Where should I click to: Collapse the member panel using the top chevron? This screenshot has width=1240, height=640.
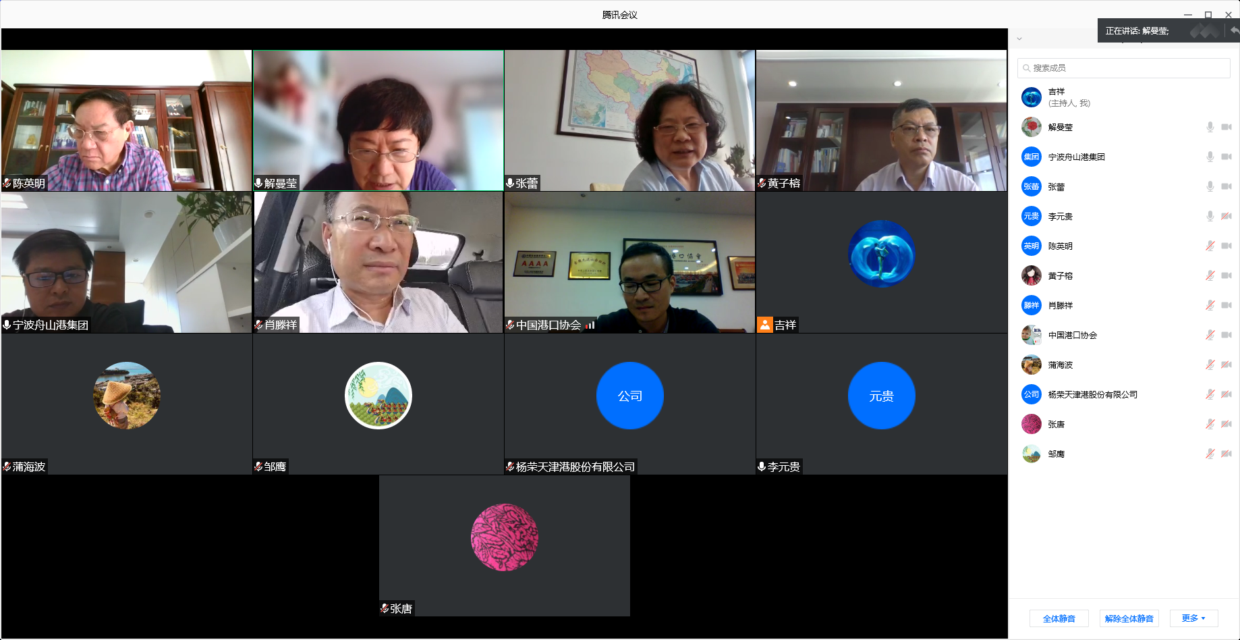point(1019,39)
